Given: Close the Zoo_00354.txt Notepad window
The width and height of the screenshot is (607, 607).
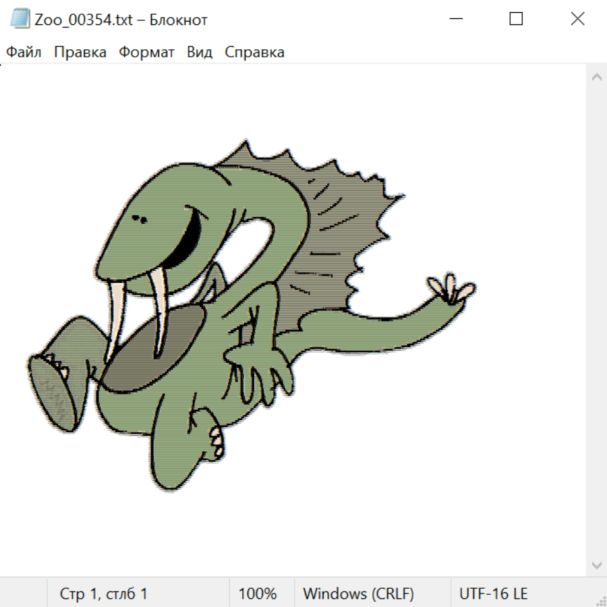Looking at the screenshot, I should coord(577,20).
